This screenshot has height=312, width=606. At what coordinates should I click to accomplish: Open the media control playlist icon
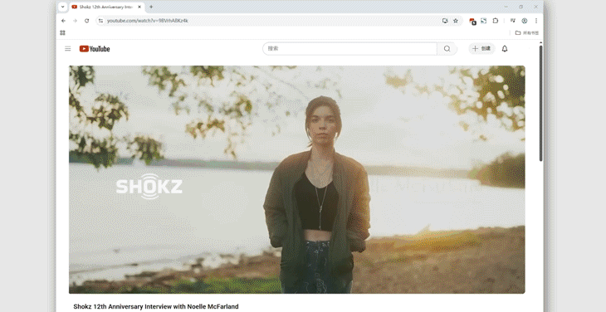point(513,21)
